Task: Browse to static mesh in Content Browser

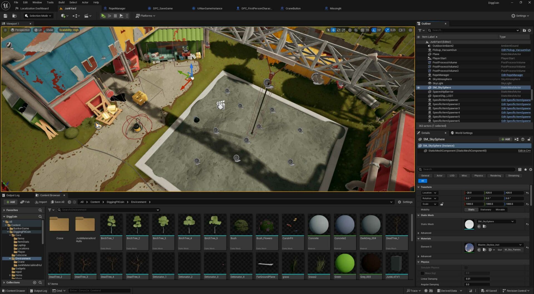Action: 484,226
